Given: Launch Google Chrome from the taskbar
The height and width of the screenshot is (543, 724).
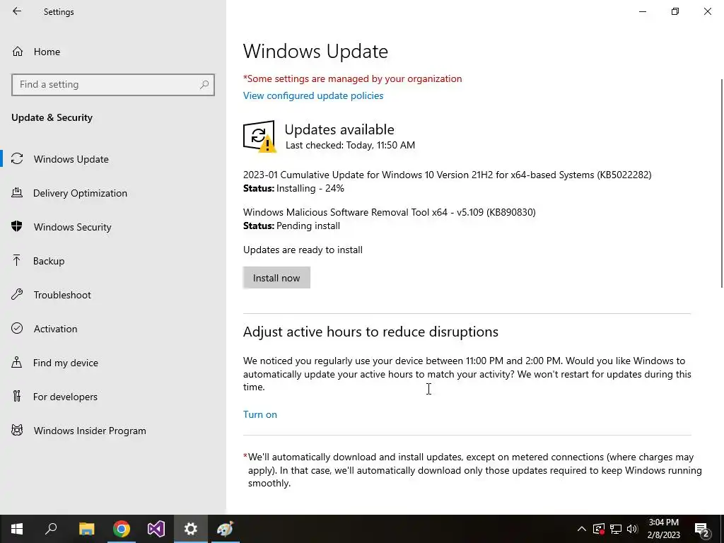Looking at the screenshot, I should tap(122, 529).
